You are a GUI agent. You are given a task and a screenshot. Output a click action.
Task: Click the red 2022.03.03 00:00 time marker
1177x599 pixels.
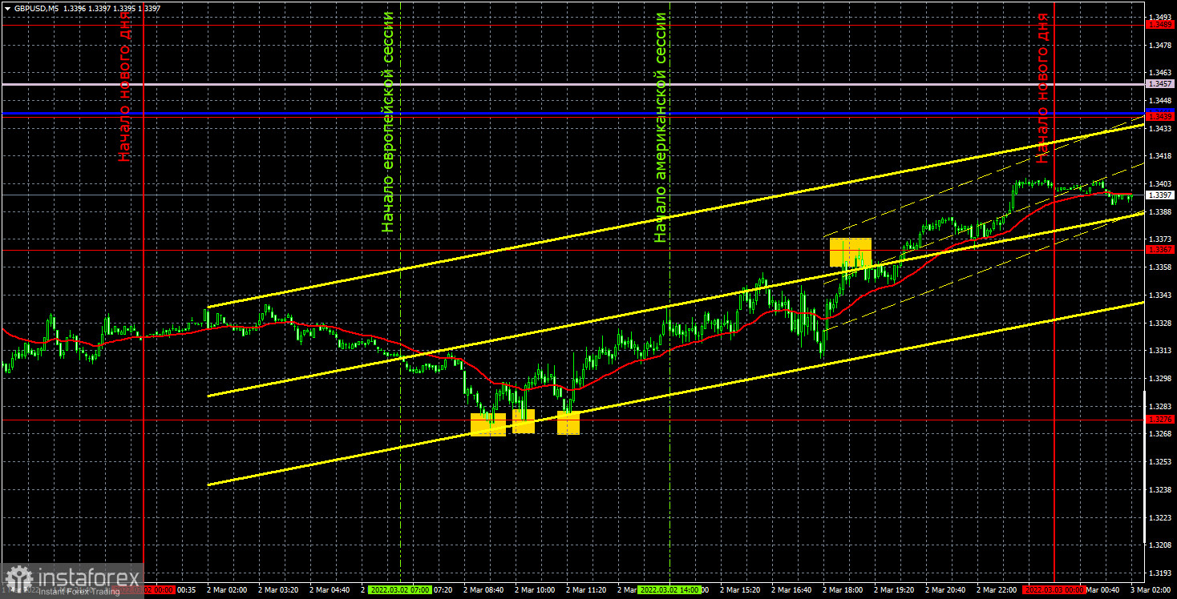point(1054,590)
